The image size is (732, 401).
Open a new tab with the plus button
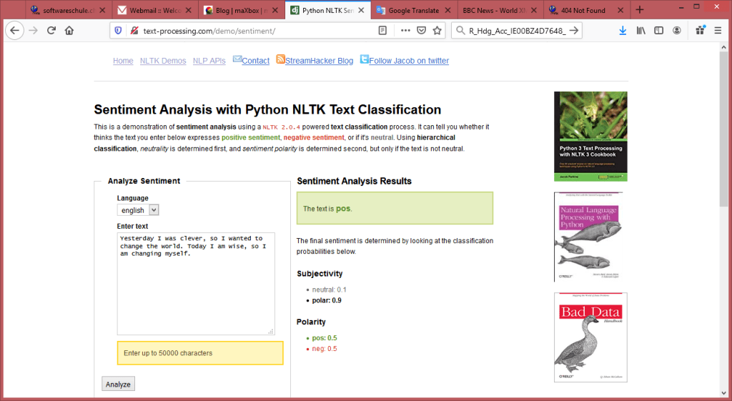[x=639, y=10]
